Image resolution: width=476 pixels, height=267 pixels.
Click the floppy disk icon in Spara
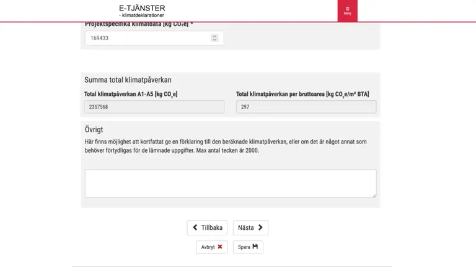255,247
